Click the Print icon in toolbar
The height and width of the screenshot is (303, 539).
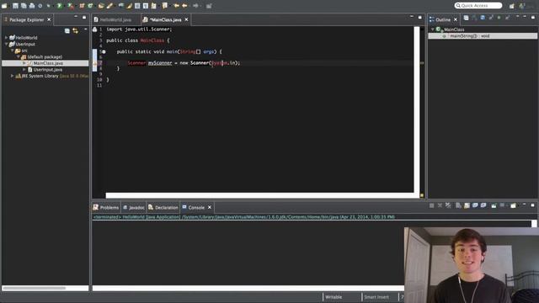(x=32, y=6)
